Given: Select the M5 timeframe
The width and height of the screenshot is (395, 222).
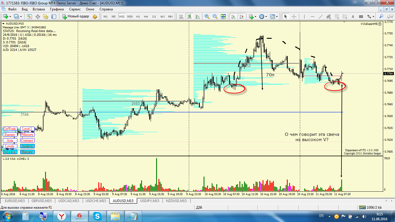Looking at the screenshot, I should (x=114, y=16).
